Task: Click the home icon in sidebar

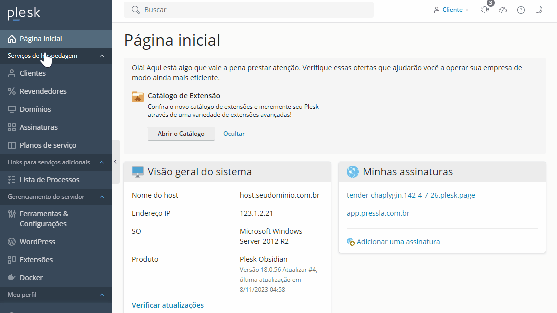Action: [12, 39]
